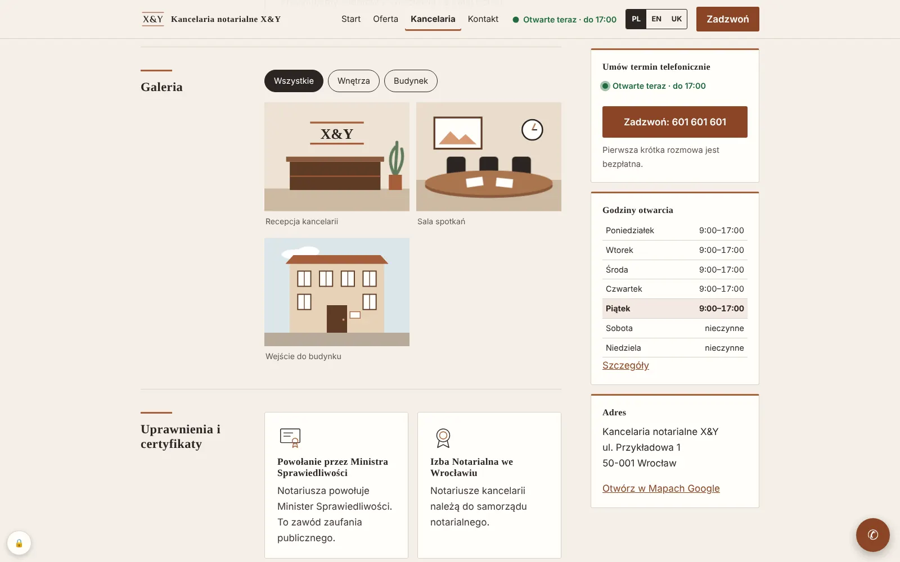Click the Umów termin telefonicznie heading

656,67
